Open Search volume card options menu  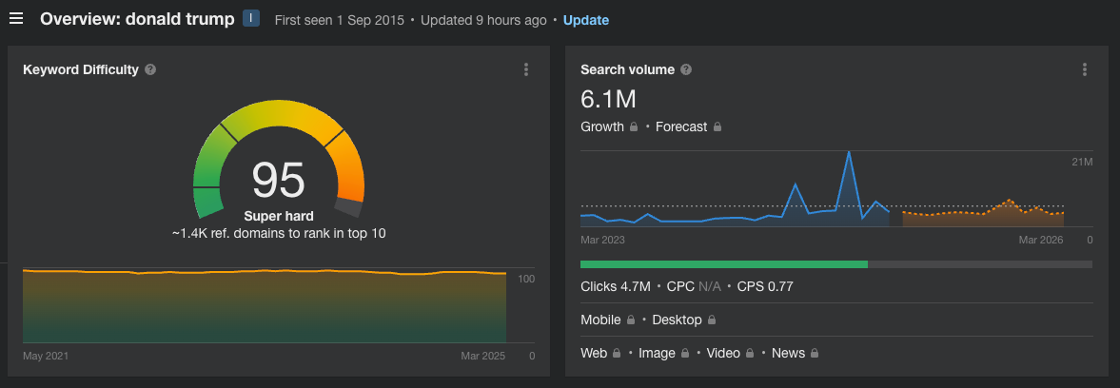tap(1084, 70)
